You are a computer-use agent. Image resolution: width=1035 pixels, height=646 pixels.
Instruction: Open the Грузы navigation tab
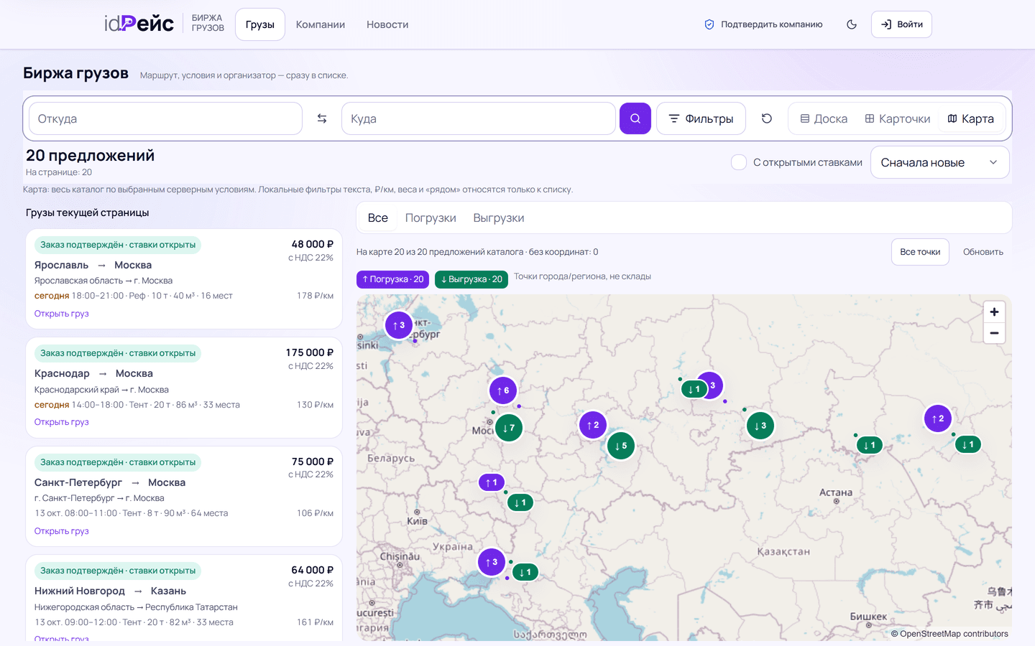click(x=260, y=24)
